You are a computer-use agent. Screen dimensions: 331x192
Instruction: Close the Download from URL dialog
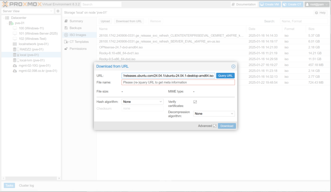(x=233, y=66)
